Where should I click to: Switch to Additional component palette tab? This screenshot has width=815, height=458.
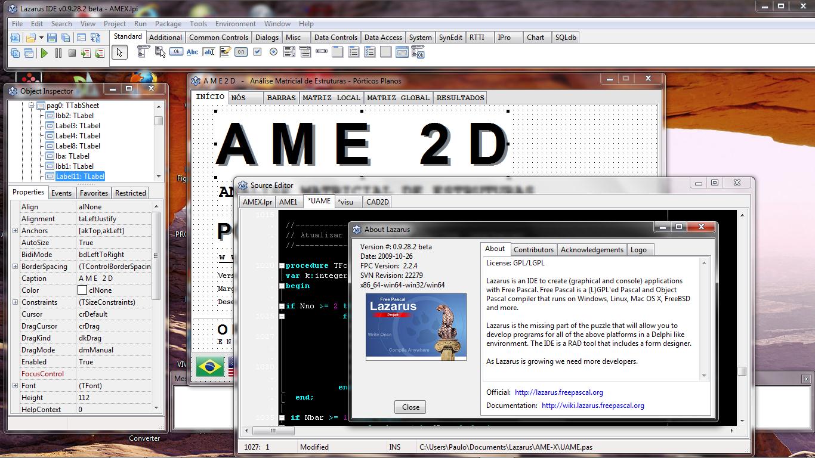(165, 37)
